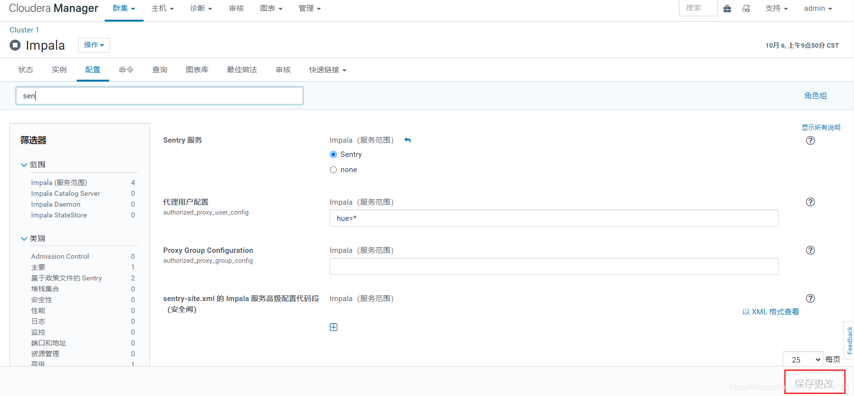Open the Feedback side tab
Image resolution: width=854 pixels, height=396 pixels.
coord(849,340)
